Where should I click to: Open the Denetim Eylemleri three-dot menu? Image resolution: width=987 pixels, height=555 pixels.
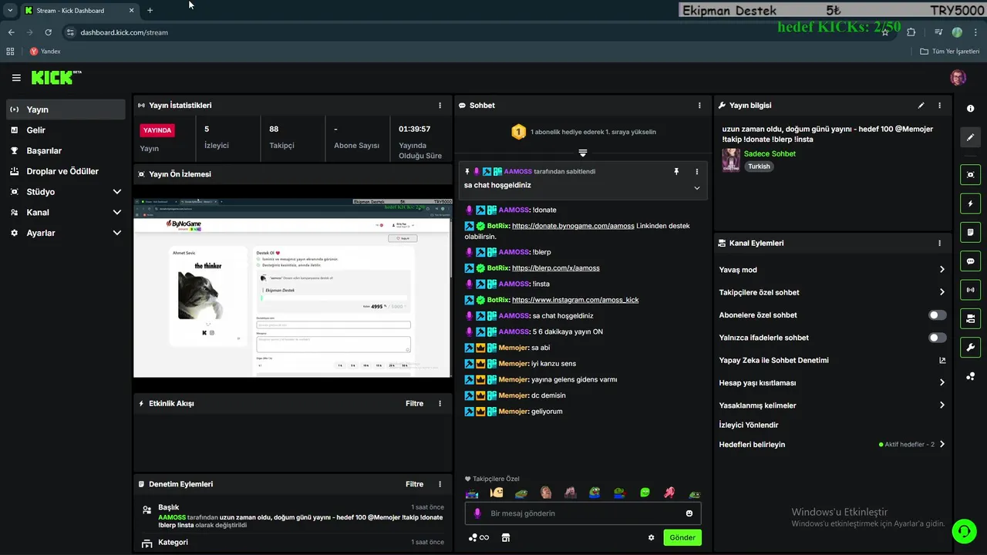tap(440, 484)
